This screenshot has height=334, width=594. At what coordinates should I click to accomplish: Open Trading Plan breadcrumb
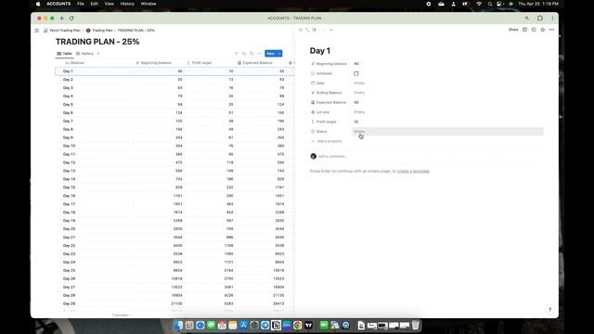click(99, 31)
